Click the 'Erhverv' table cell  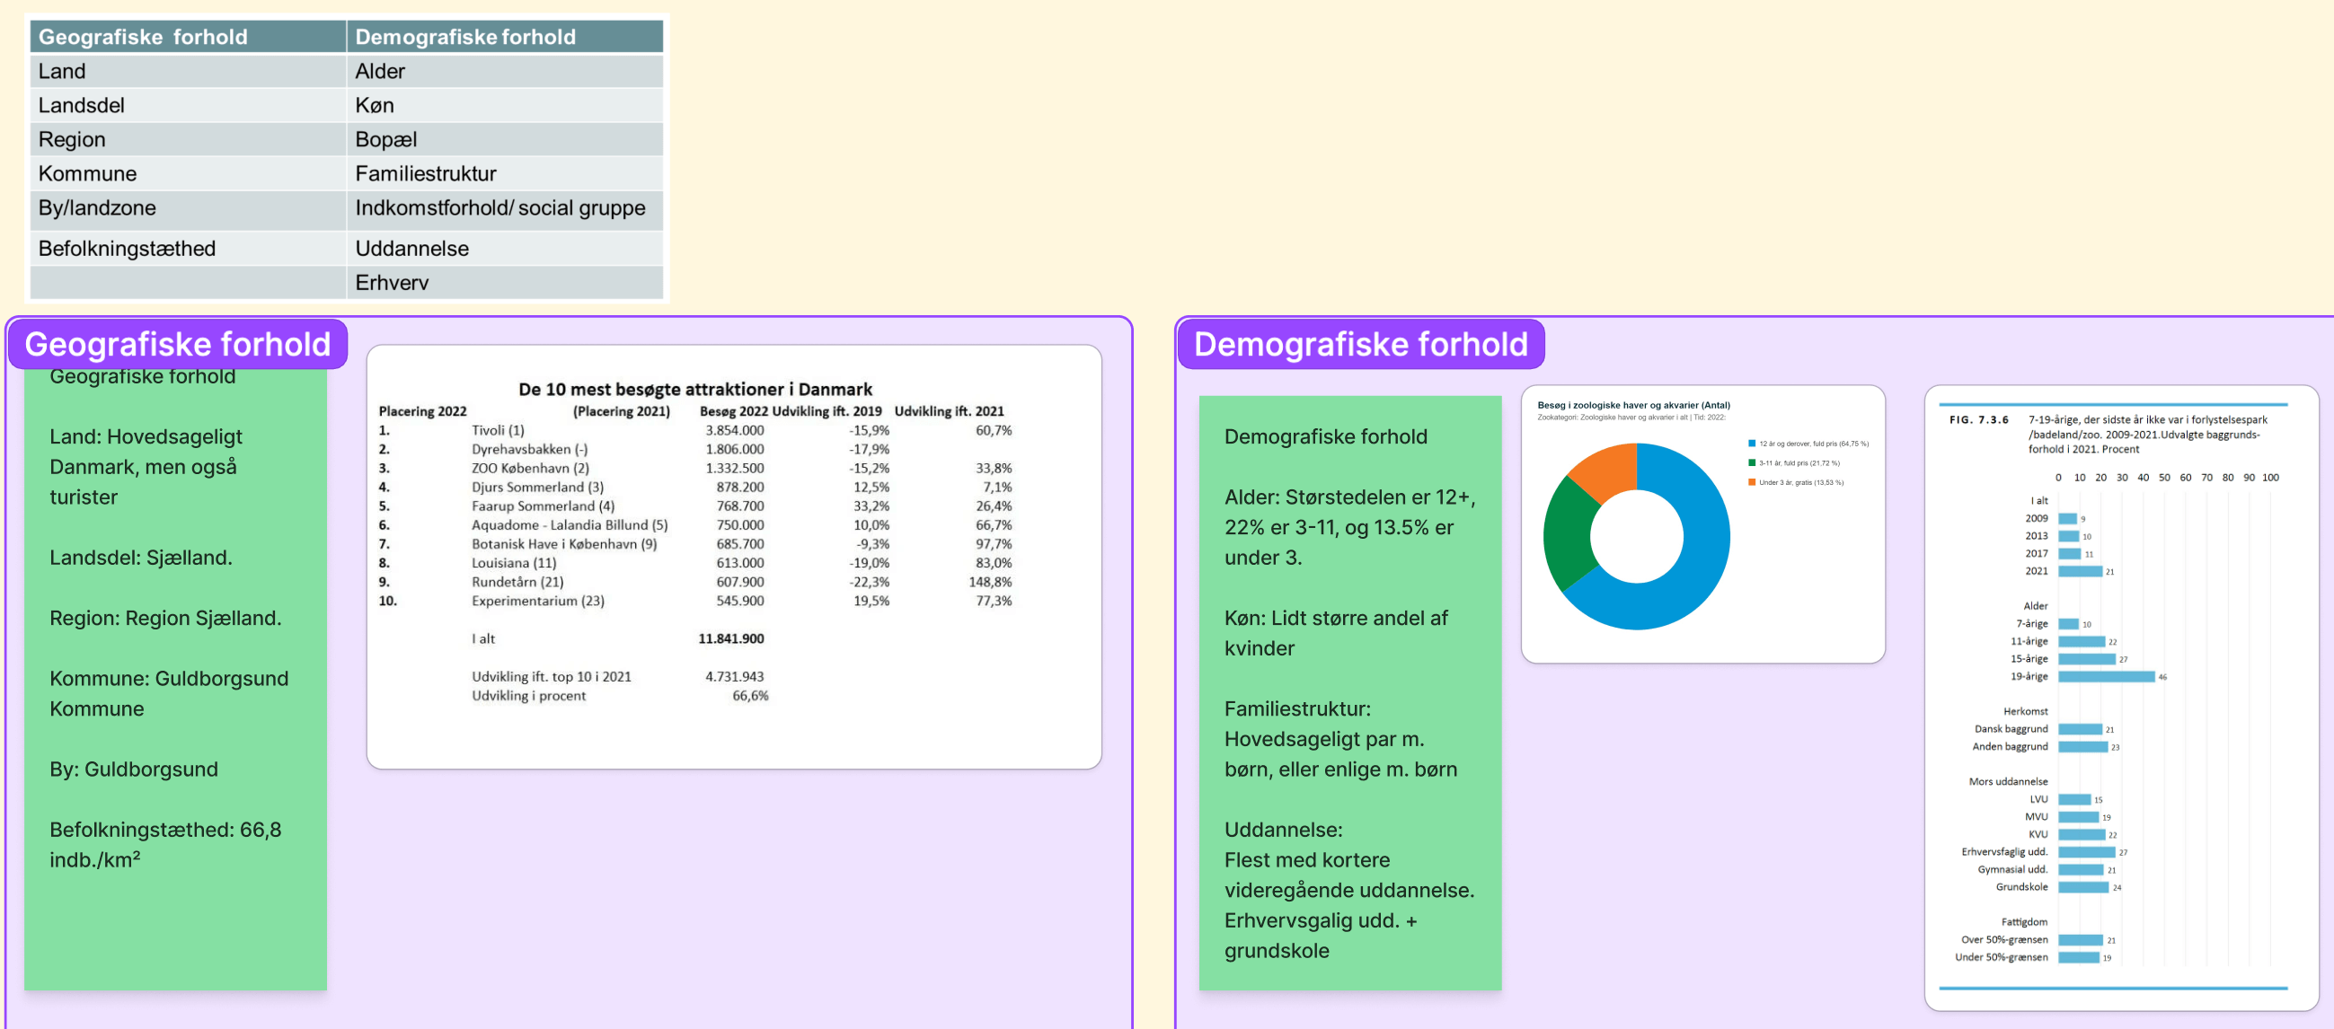(505, 283)
